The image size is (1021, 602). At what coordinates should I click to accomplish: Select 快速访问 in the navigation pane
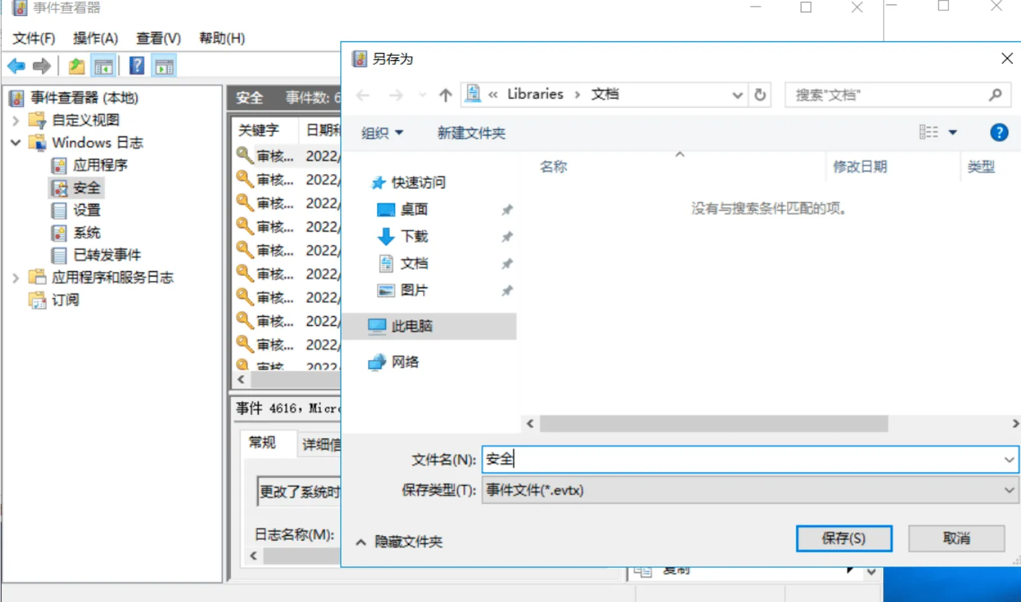(x=419, y=183)
